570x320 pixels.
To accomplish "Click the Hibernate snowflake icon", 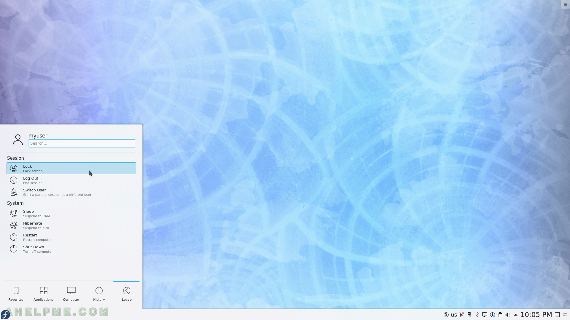I will coord(14,225).
